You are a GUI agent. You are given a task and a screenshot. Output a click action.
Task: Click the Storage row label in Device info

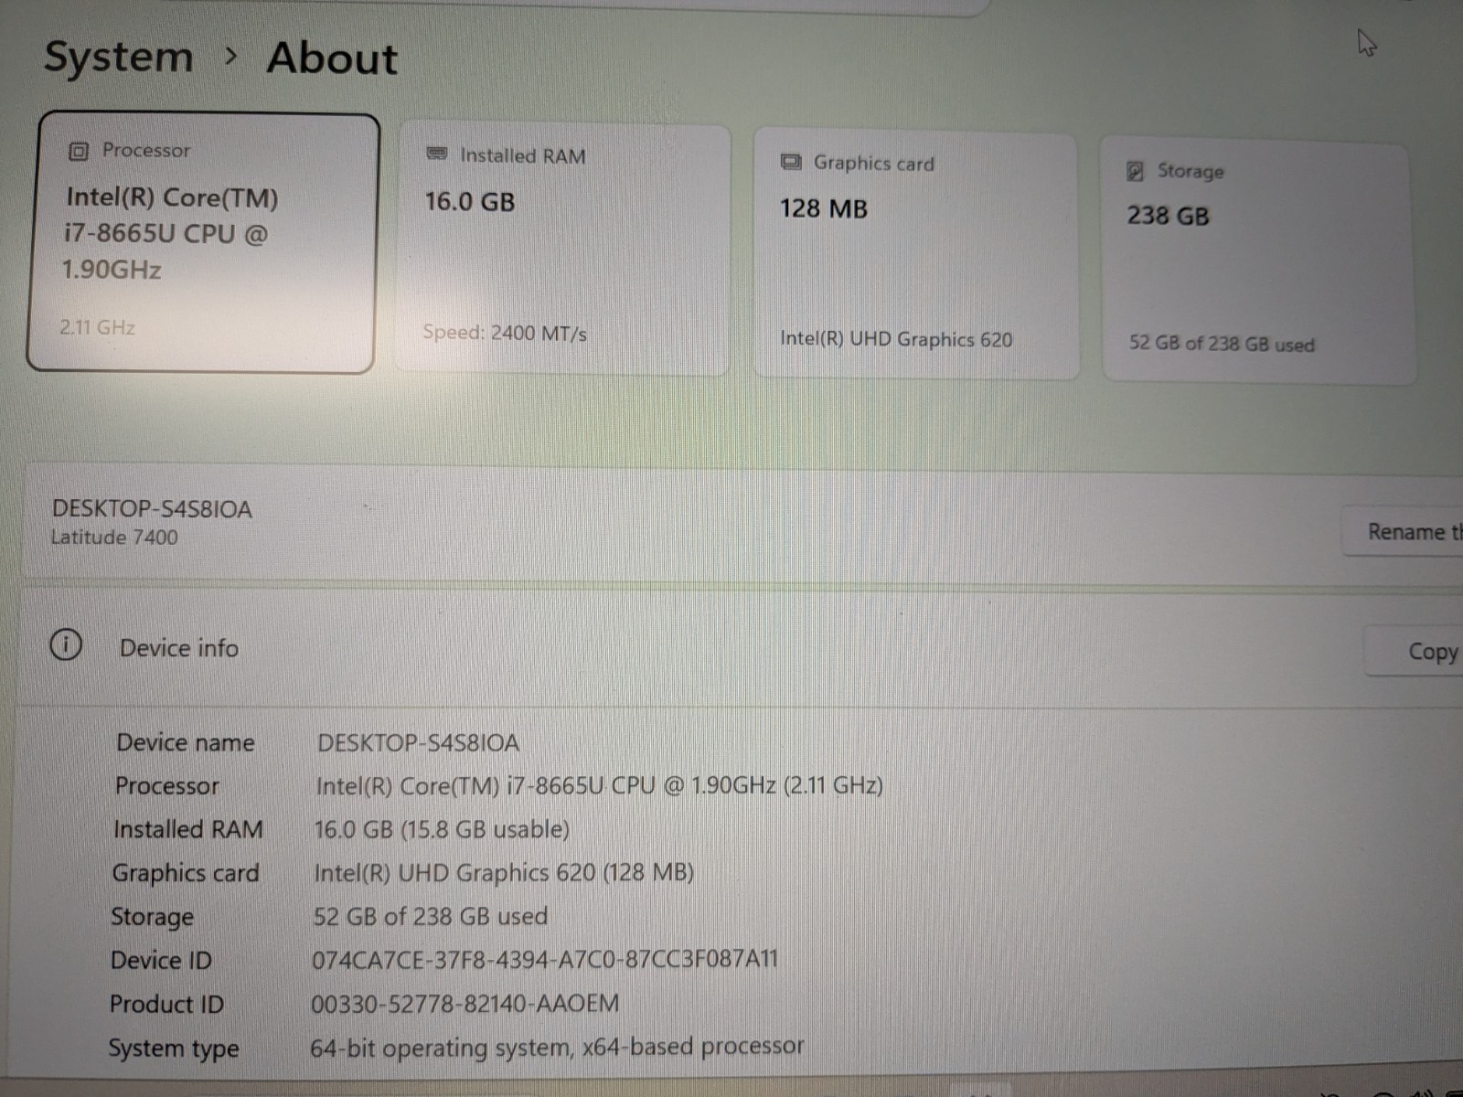point(152,917)
